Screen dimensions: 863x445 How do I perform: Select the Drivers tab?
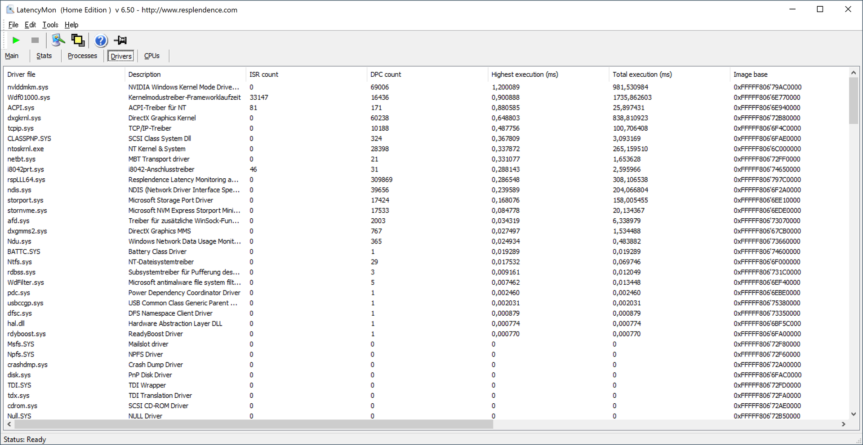click(121, 56)
